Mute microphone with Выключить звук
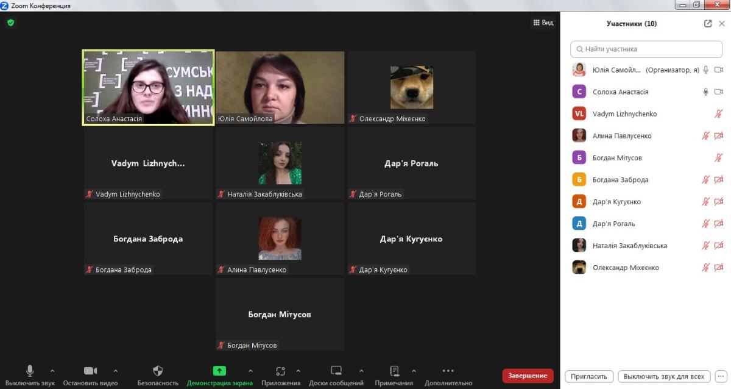This screenshot has width=731, height=389. (30, 371)
